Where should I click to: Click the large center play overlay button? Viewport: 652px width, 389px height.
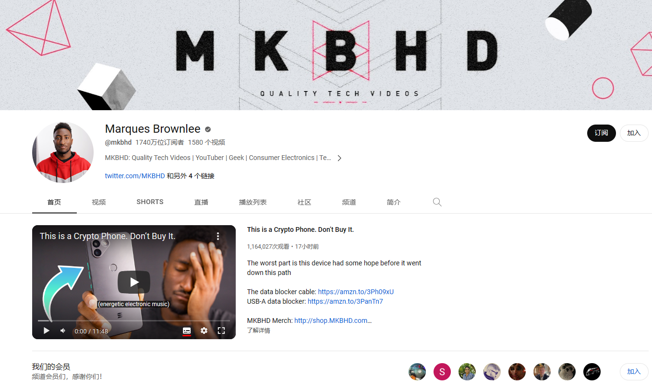point(134,282)
